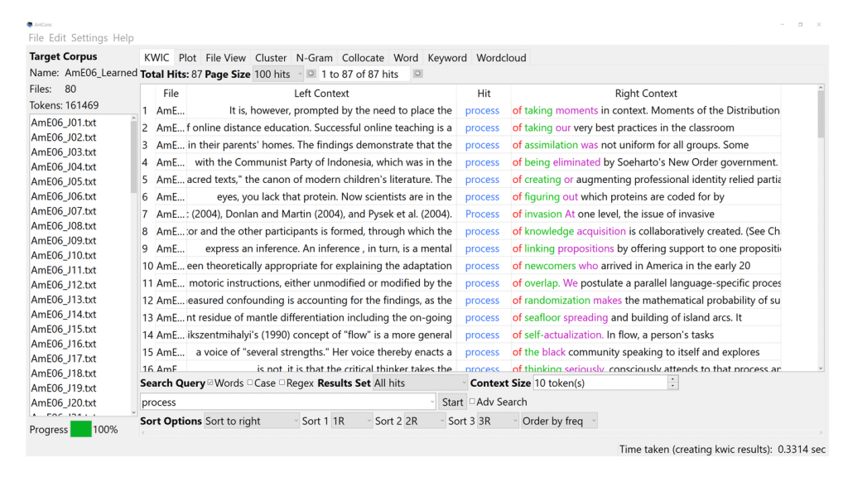Screen dimensions: 848x477
Task: Open the Page Size dropdown
Action: click(x=277, y=75)
